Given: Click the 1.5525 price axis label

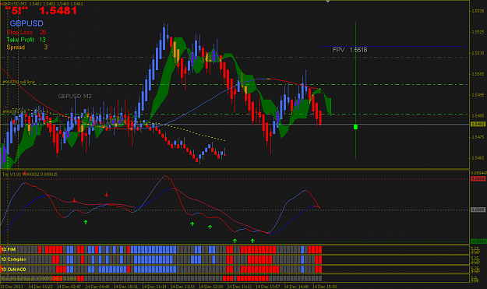Looking at the screenshot, I should click(478, 32).
